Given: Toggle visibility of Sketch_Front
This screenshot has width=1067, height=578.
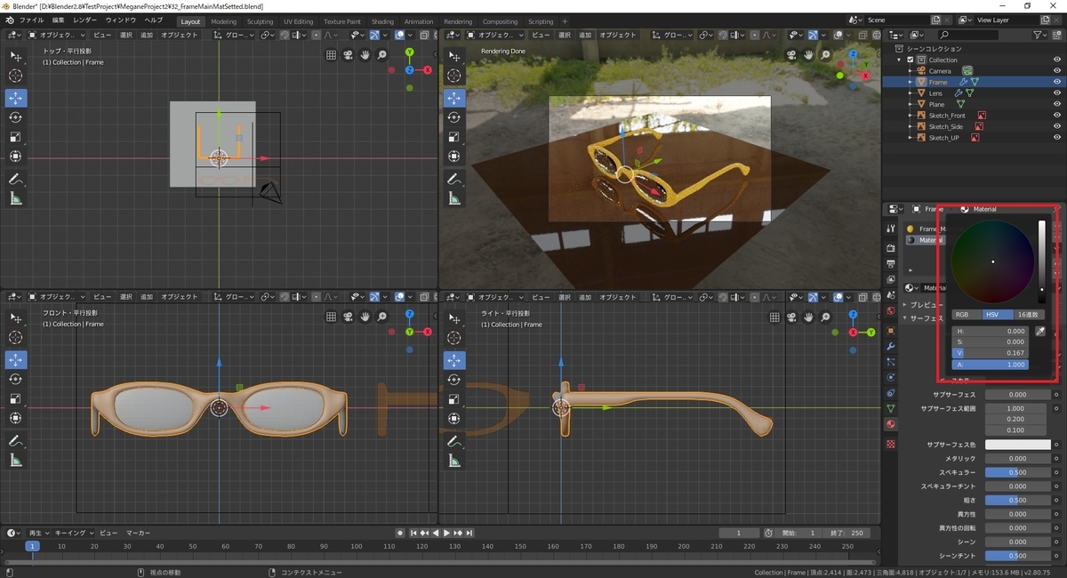Looking at the screenshot, I should [x=1057, y=116].
